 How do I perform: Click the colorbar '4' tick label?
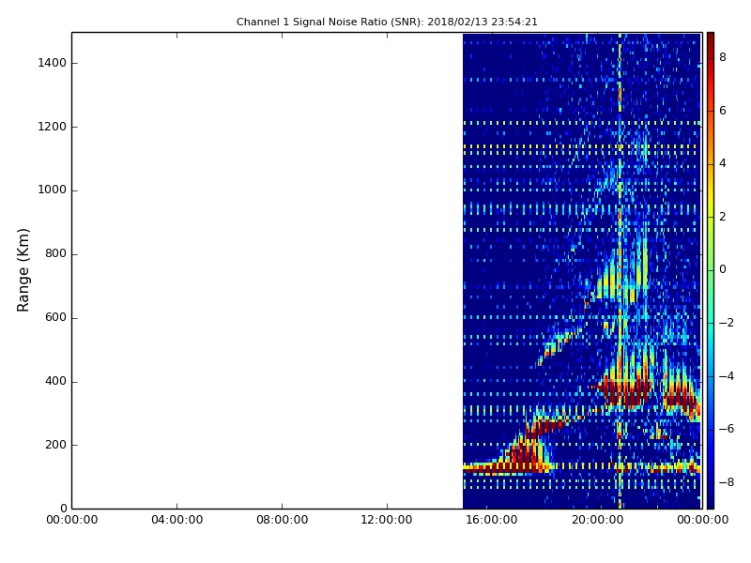coord(723,163)
